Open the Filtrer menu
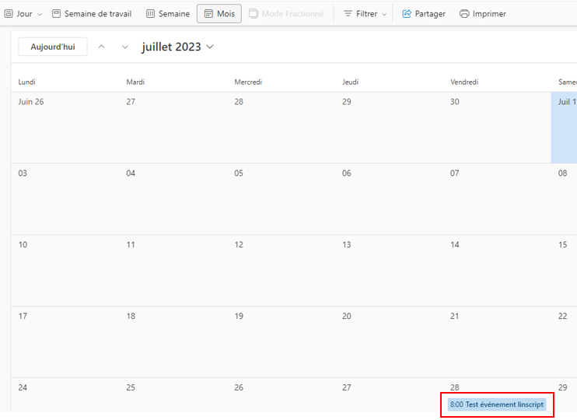Image resolution: width=577 pixels, height=420 pixels. tap(365, 14)
